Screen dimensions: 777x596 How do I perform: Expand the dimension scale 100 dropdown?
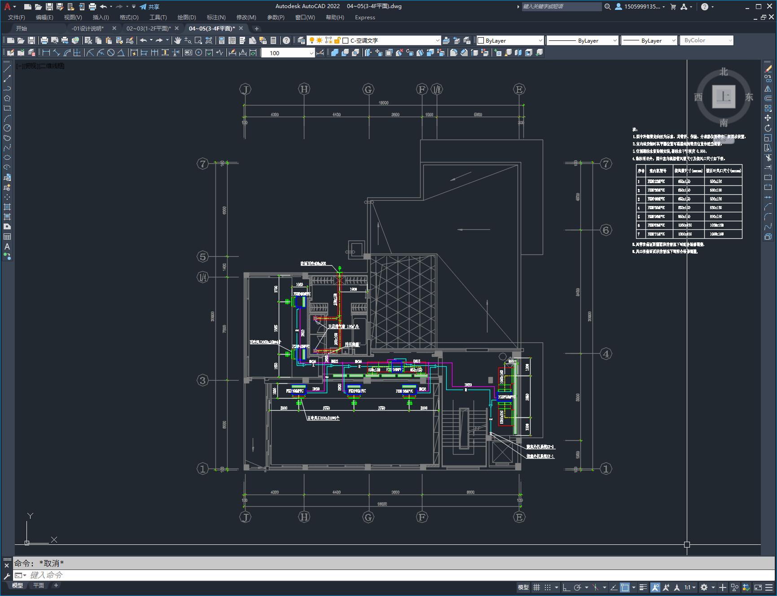(312, 53)
